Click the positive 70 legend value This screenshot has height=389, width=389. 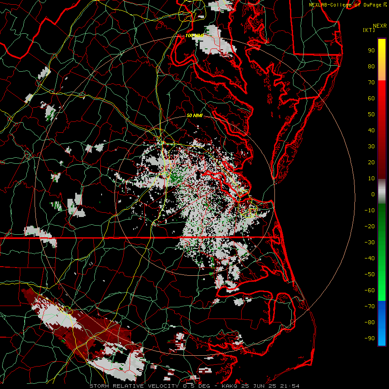(371, 83)
